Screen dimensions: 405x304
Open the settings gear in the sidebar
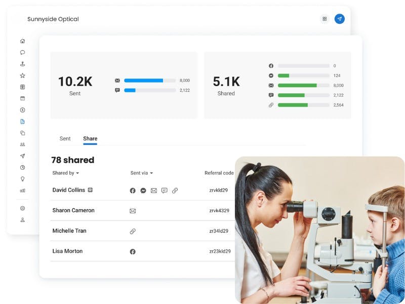point(22,208)
